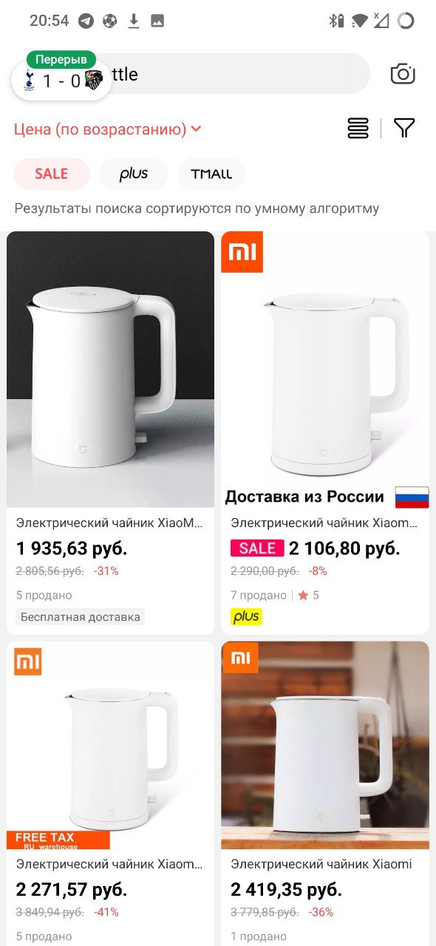The image size is (436, 946).
Task: Open the filter funnel icon
Action: [x=404, y=129]
